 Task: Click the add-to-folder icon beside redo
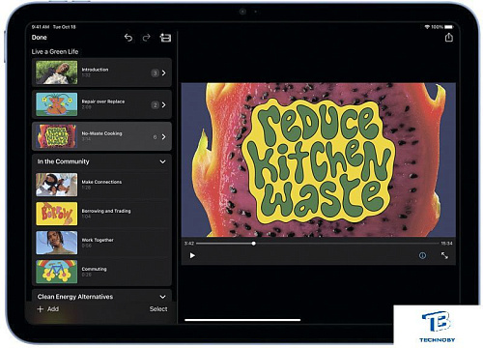click(165, 38)
